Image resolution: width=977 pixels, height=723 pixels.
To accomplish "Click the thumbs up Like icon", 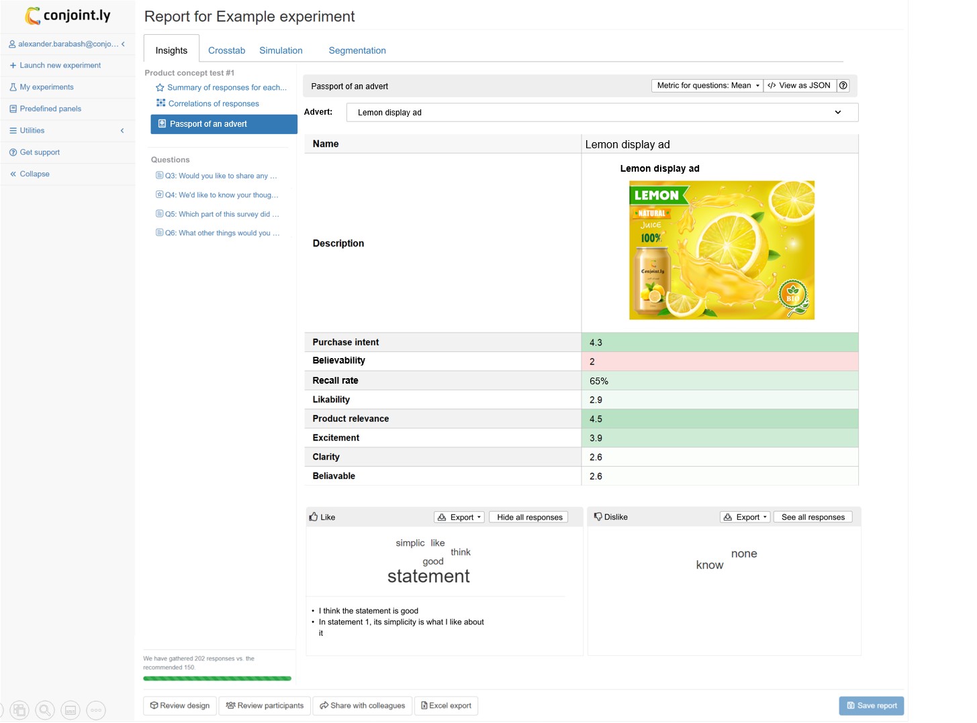I will pyautogui.click(x=314, y=517).
